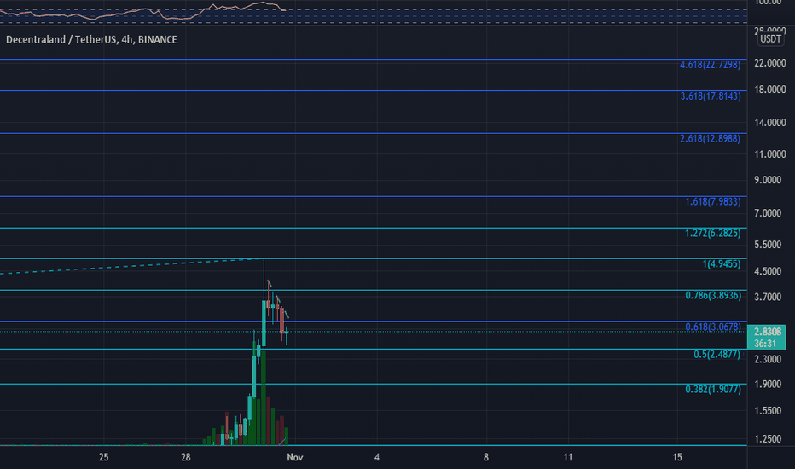Image resolution: width=795 pixels, height=469 pixels.
Task: Click the 1.2500 price axis value
Action: (768, 439)
